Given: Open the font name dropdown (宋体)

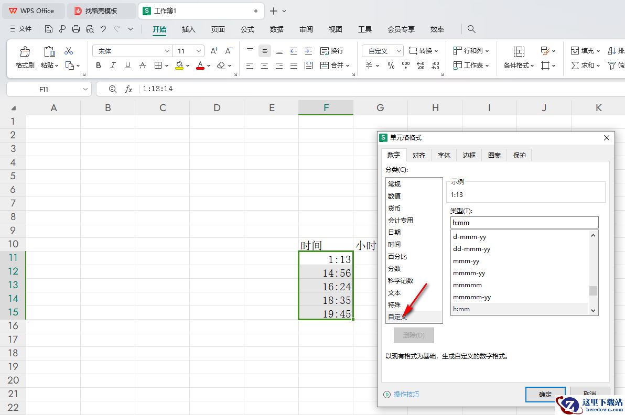Looking at the screenshot, I should coord(167,51).
